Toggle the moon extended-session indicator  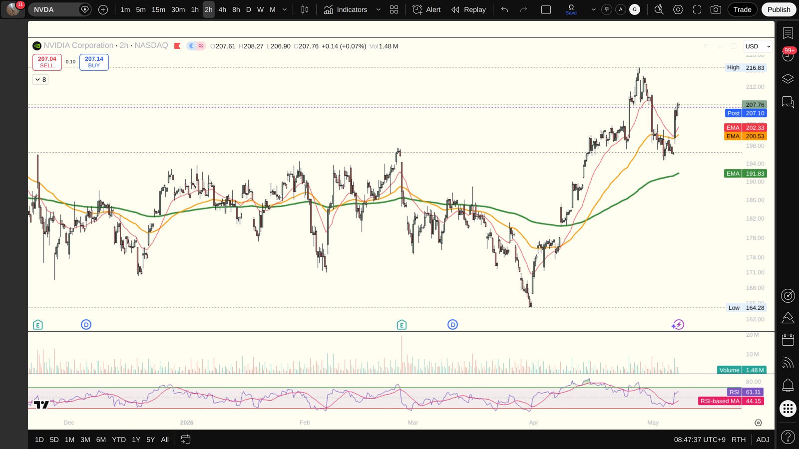point(191,46)
